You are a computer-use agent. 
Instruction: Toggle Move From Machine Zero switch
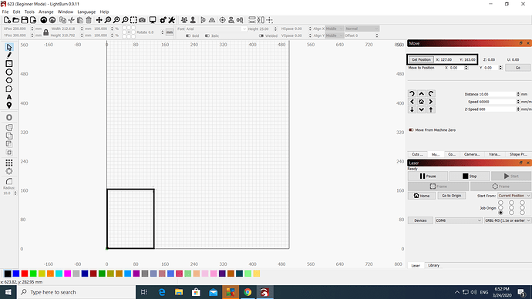(x=411, y=129)
